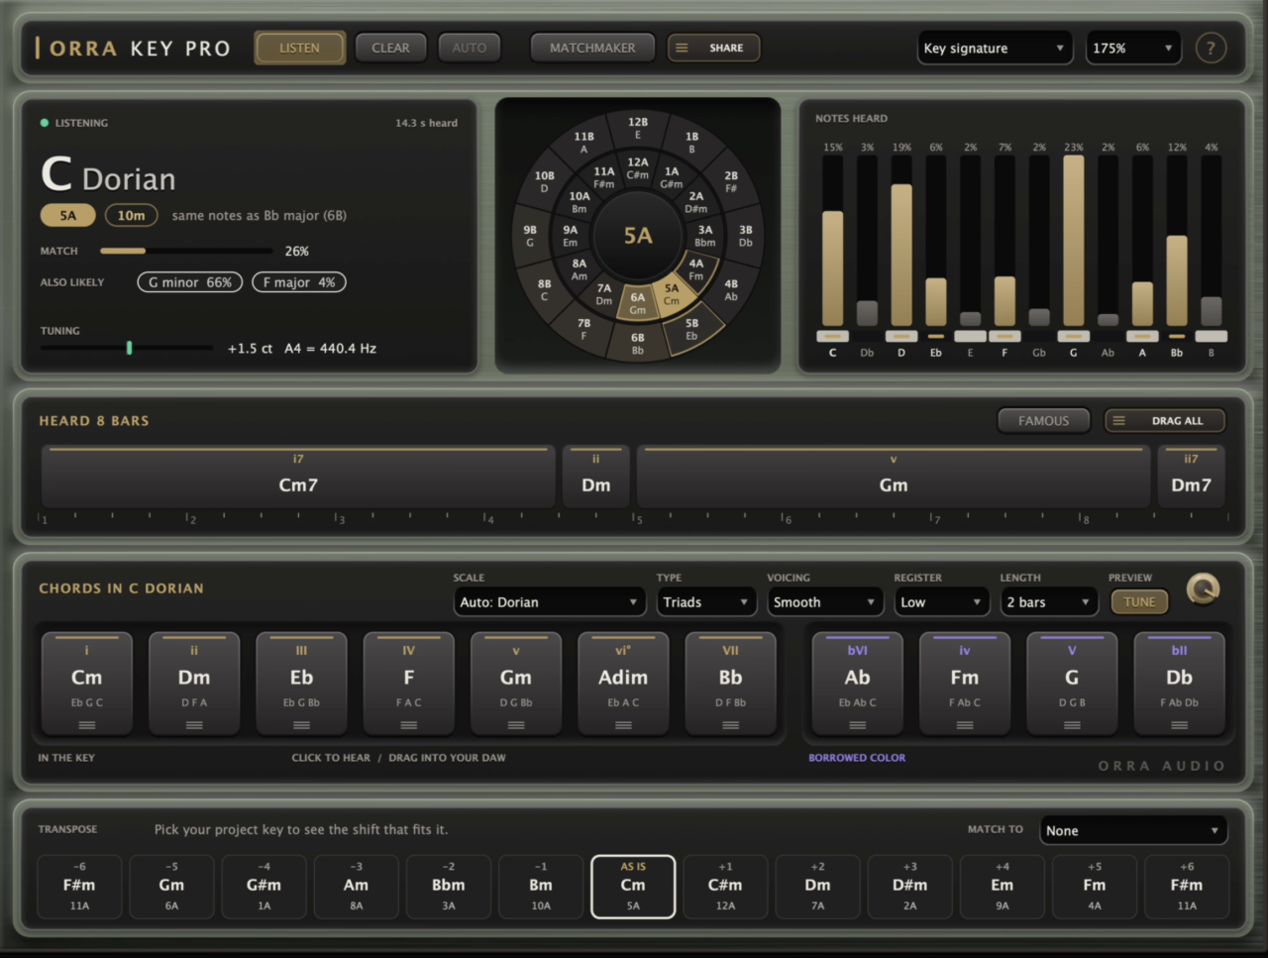
Task: Click the 4A Fm wedge on Camelot wheel
Action: click(696, 269)
